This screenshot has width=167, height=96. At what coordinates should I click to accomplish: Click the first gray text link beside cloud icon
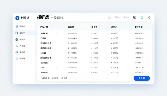[117, 17]
